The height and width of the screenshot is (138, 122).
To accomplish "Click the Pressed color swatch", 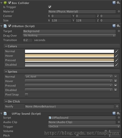I will (69, 60).
